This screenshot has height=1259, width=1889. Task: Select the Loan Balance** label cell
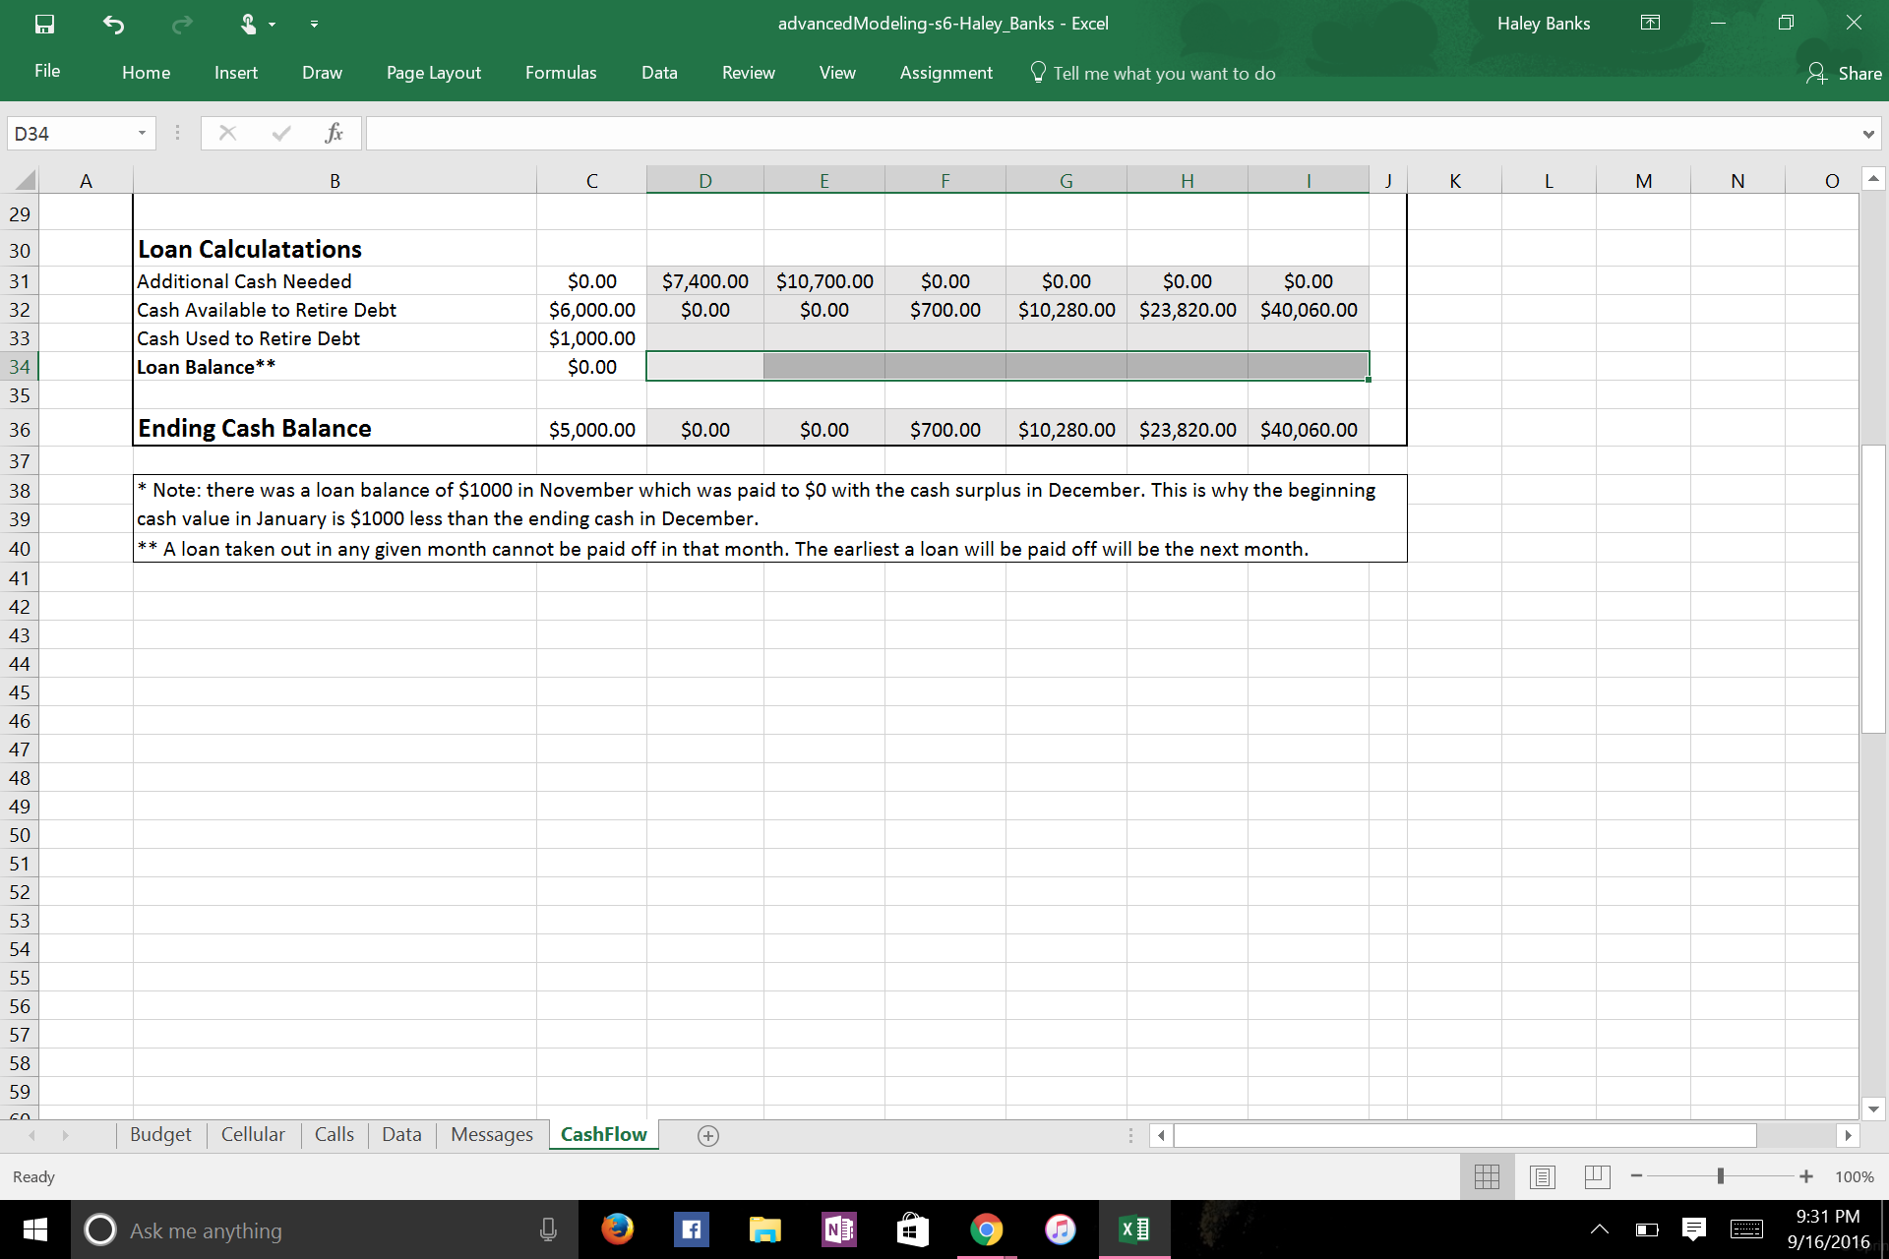point(335,367)
